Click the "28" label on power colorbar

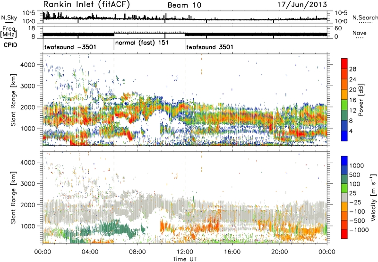pyautogui.click(x=352, y=69)
